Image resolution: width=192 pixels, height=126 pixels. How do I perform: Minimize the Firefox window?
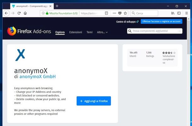click(x=168, y=6)
